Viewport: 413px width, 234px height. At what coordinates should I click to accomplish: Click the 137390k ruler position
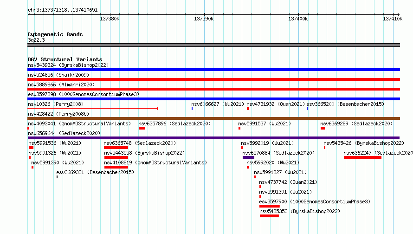[204, 19]
